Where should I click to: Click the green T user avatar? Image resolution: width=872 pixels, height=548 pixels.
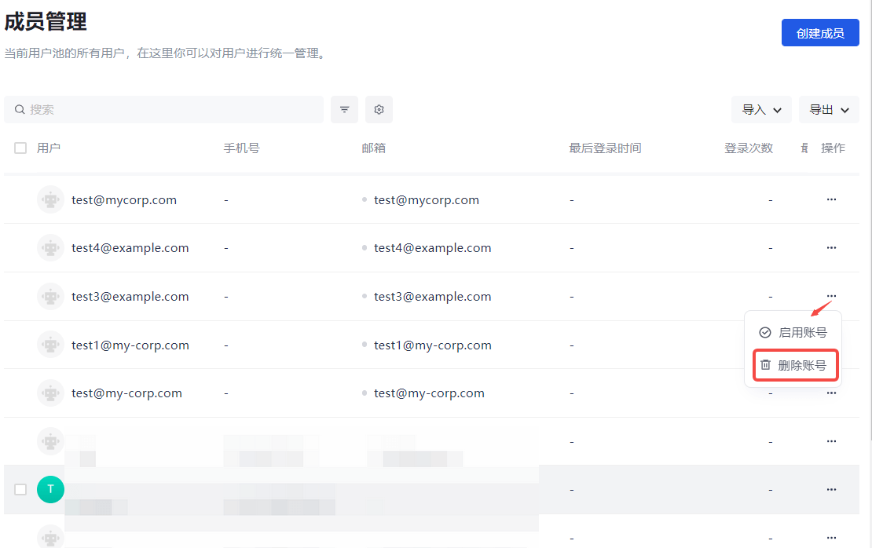point(50,489)
